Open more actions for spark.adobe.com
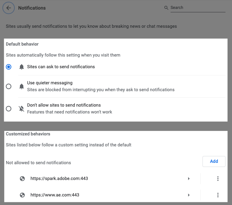The image size is (232, 205). [218, 179]
